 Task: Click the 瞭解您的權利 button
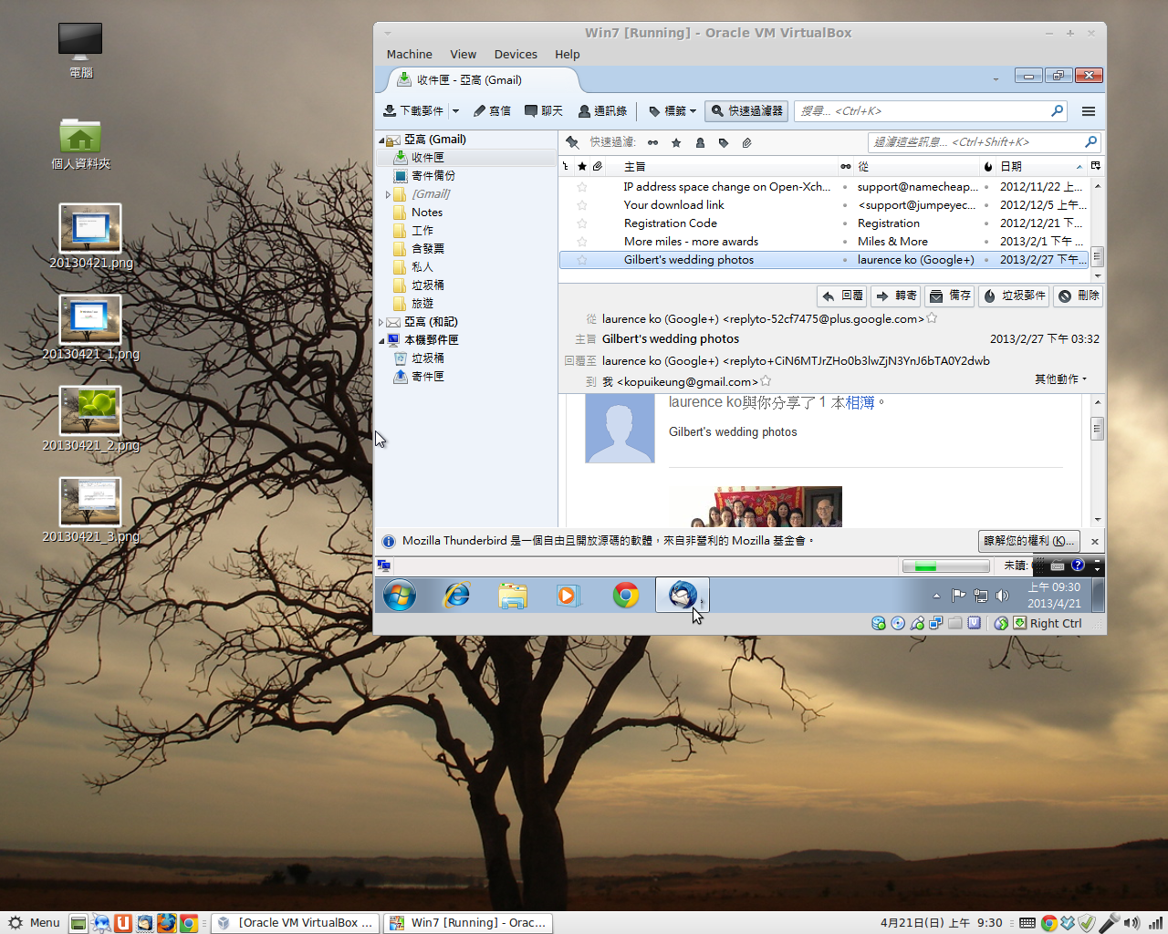coord(1029,541)
